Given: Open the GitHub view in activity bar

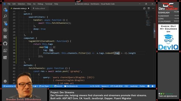Looking at the screenshot, I should [5, 44].
